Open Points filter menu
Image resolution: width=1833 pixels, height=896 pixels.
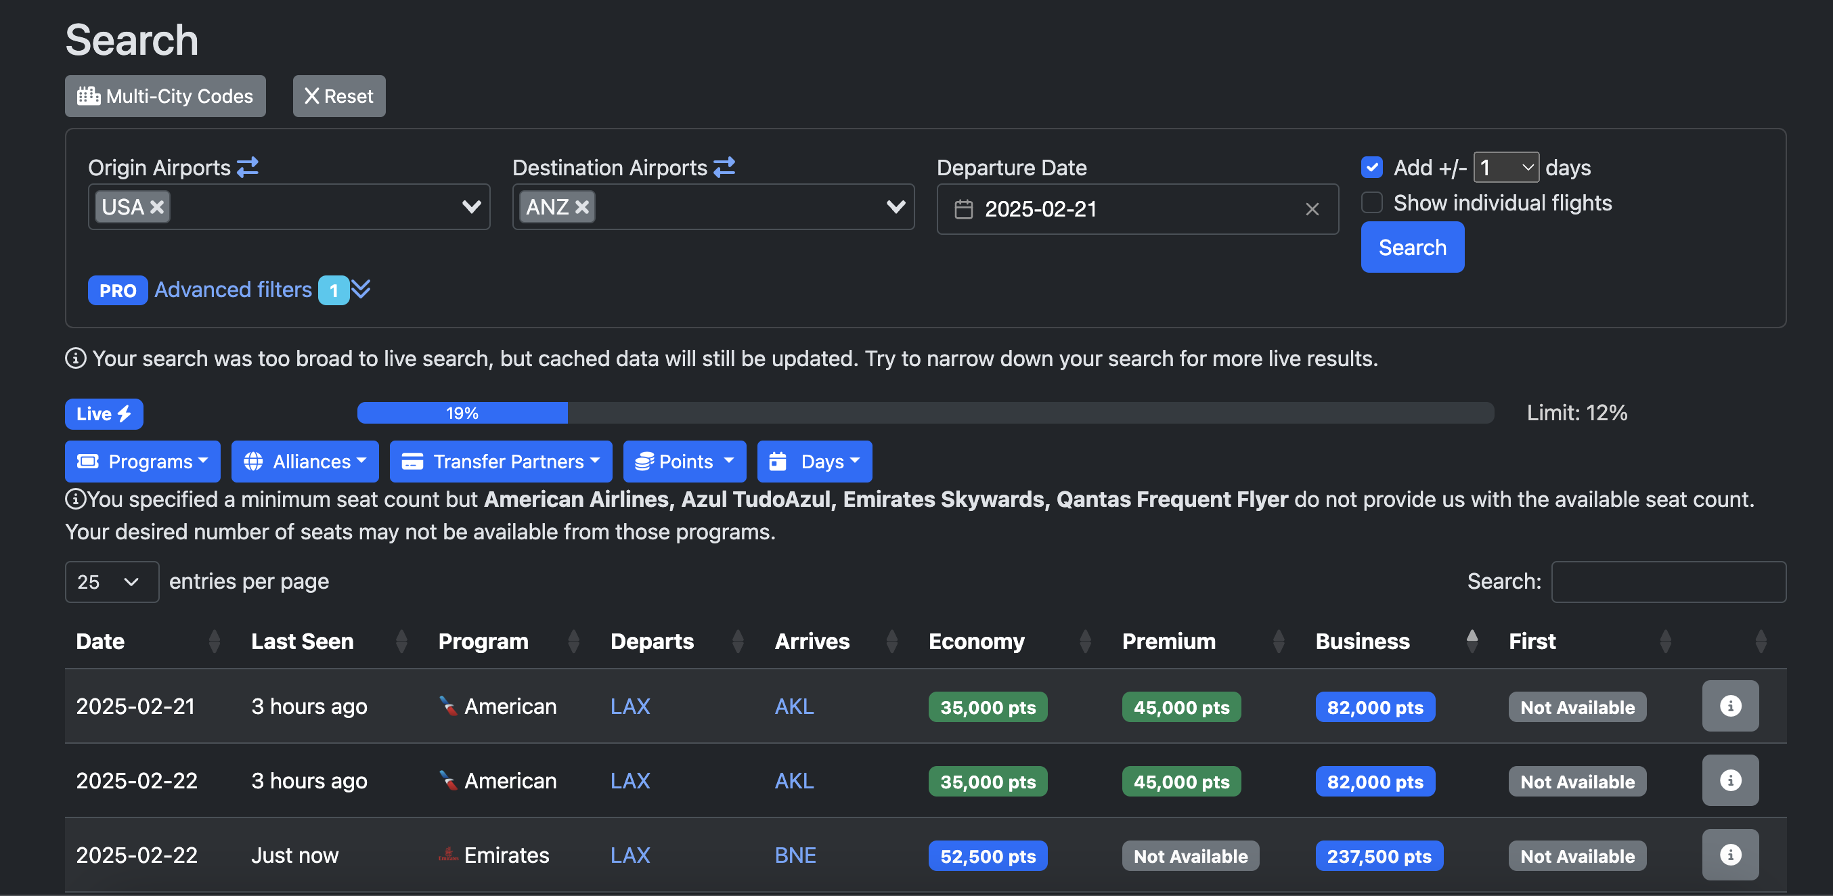(x=684, y=461)
